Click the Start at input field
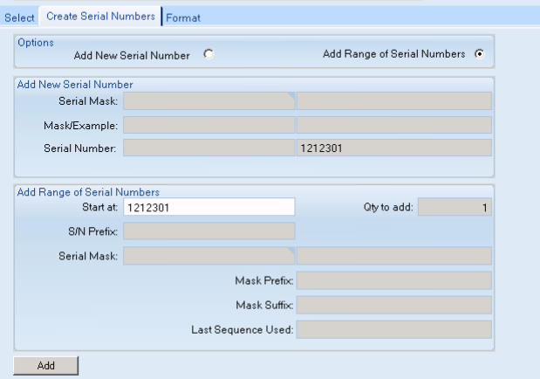This screenshot has height=379, width=540. [x=209, y=207]
